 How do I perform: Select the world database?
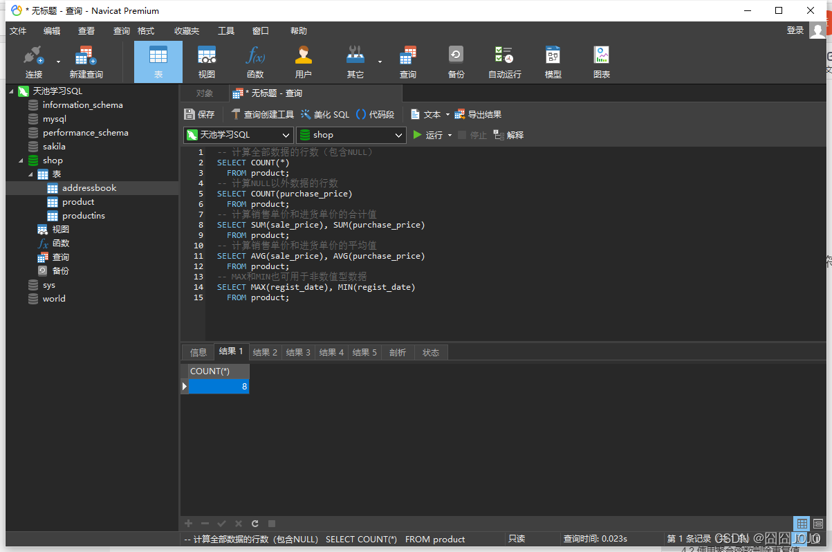point(54,299)
